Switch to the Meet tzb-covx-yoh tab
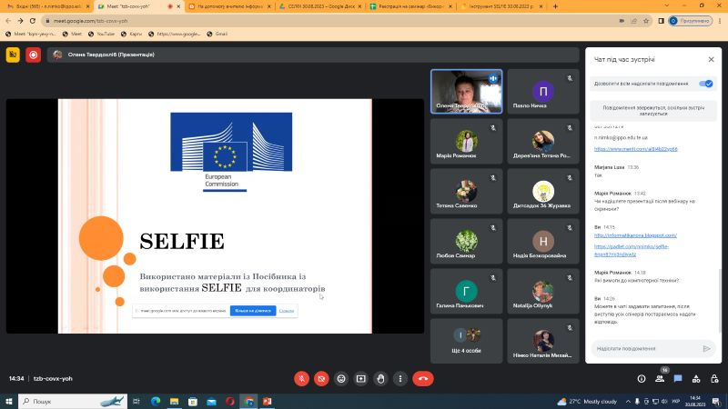 pyautogui.click(x=139, y=6)
